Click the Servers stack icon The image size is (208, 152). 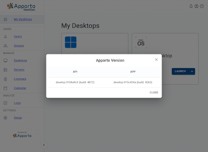(5, 70)
